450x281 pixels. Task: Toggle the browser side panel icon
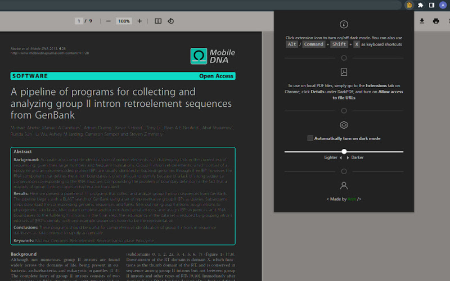431,5
